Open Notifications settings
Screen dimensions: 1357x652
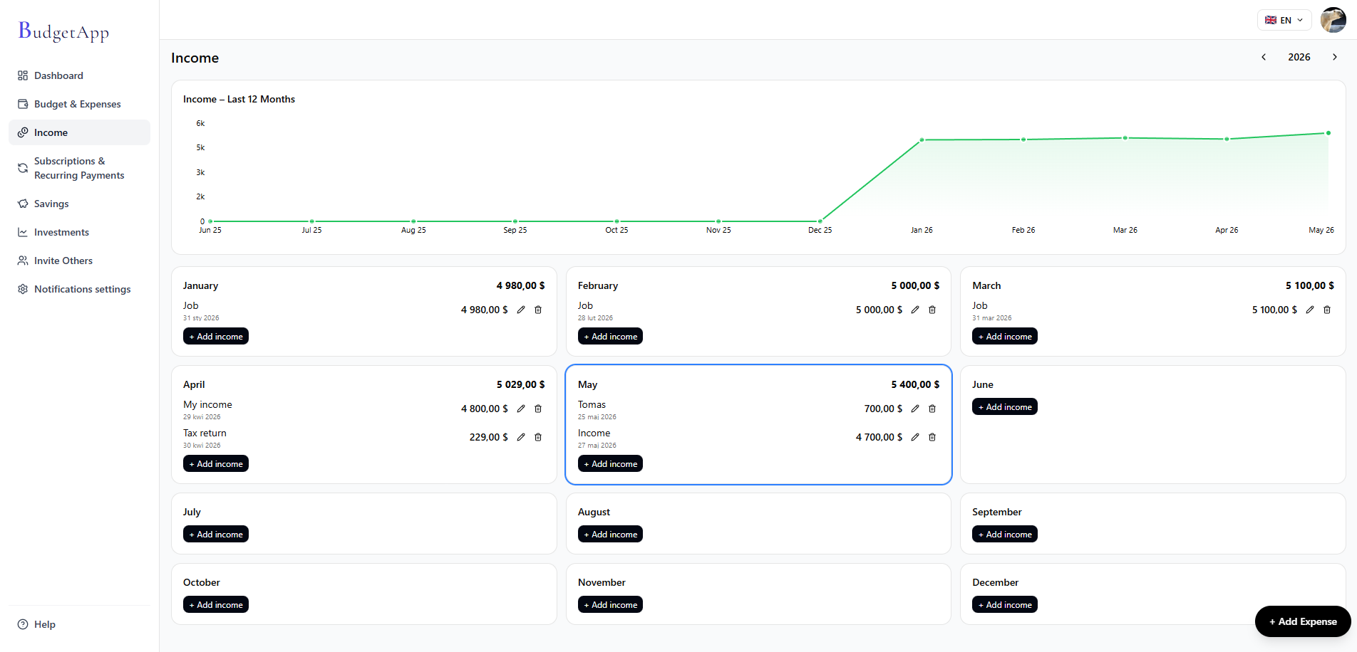pos(79,289)
